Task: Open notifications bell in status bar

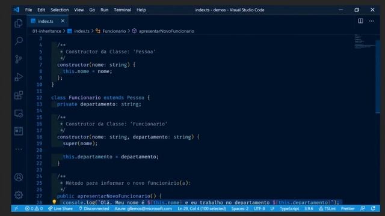Action: [373, 209]
